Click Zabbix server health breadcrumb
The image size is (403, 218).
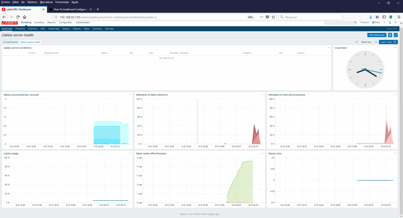[30, 42]
